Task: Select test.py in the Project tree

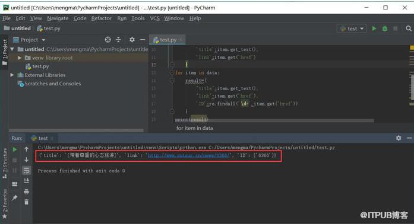Action: coord(40,66)
